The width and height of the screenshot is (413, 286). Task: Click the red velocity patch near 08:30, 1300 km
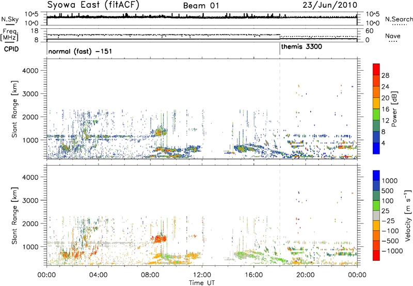[x=160, y=239]
